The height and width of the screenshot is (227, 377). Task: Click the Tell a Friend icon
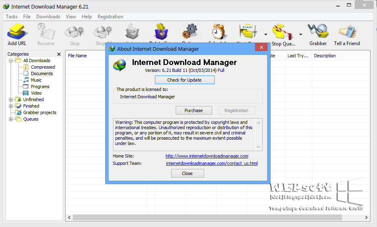coord(347,32)
